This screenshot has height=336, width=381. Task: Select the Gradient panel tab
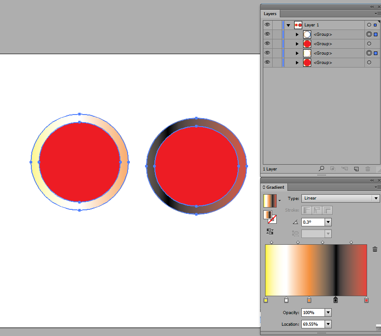(274, 187)
